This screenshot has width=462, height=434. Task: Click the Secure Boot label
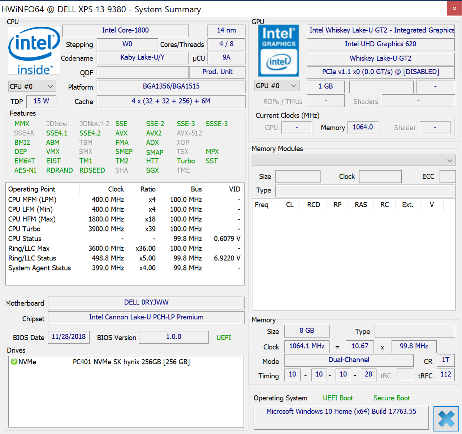392,398
